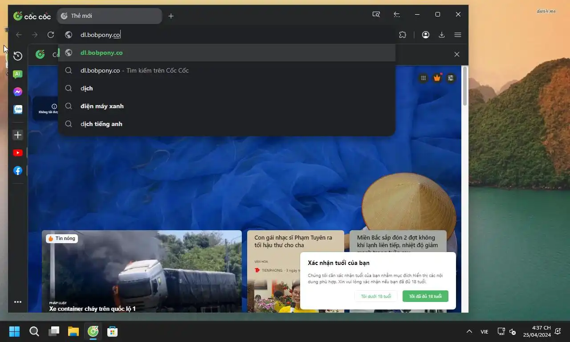Open Task View on the taskbar
Viewport: 570px width, 342px height.
(54, 331)
